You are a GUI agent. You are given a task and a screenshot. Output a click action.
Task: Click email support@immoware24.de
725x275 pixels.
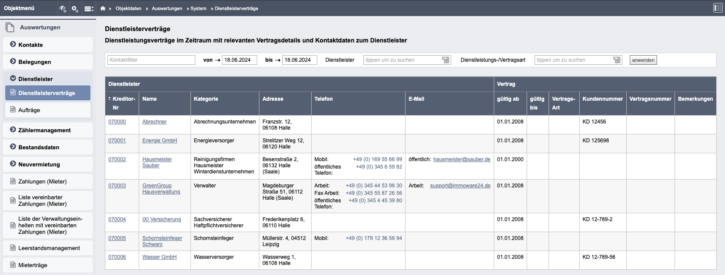tap(460, 186)
